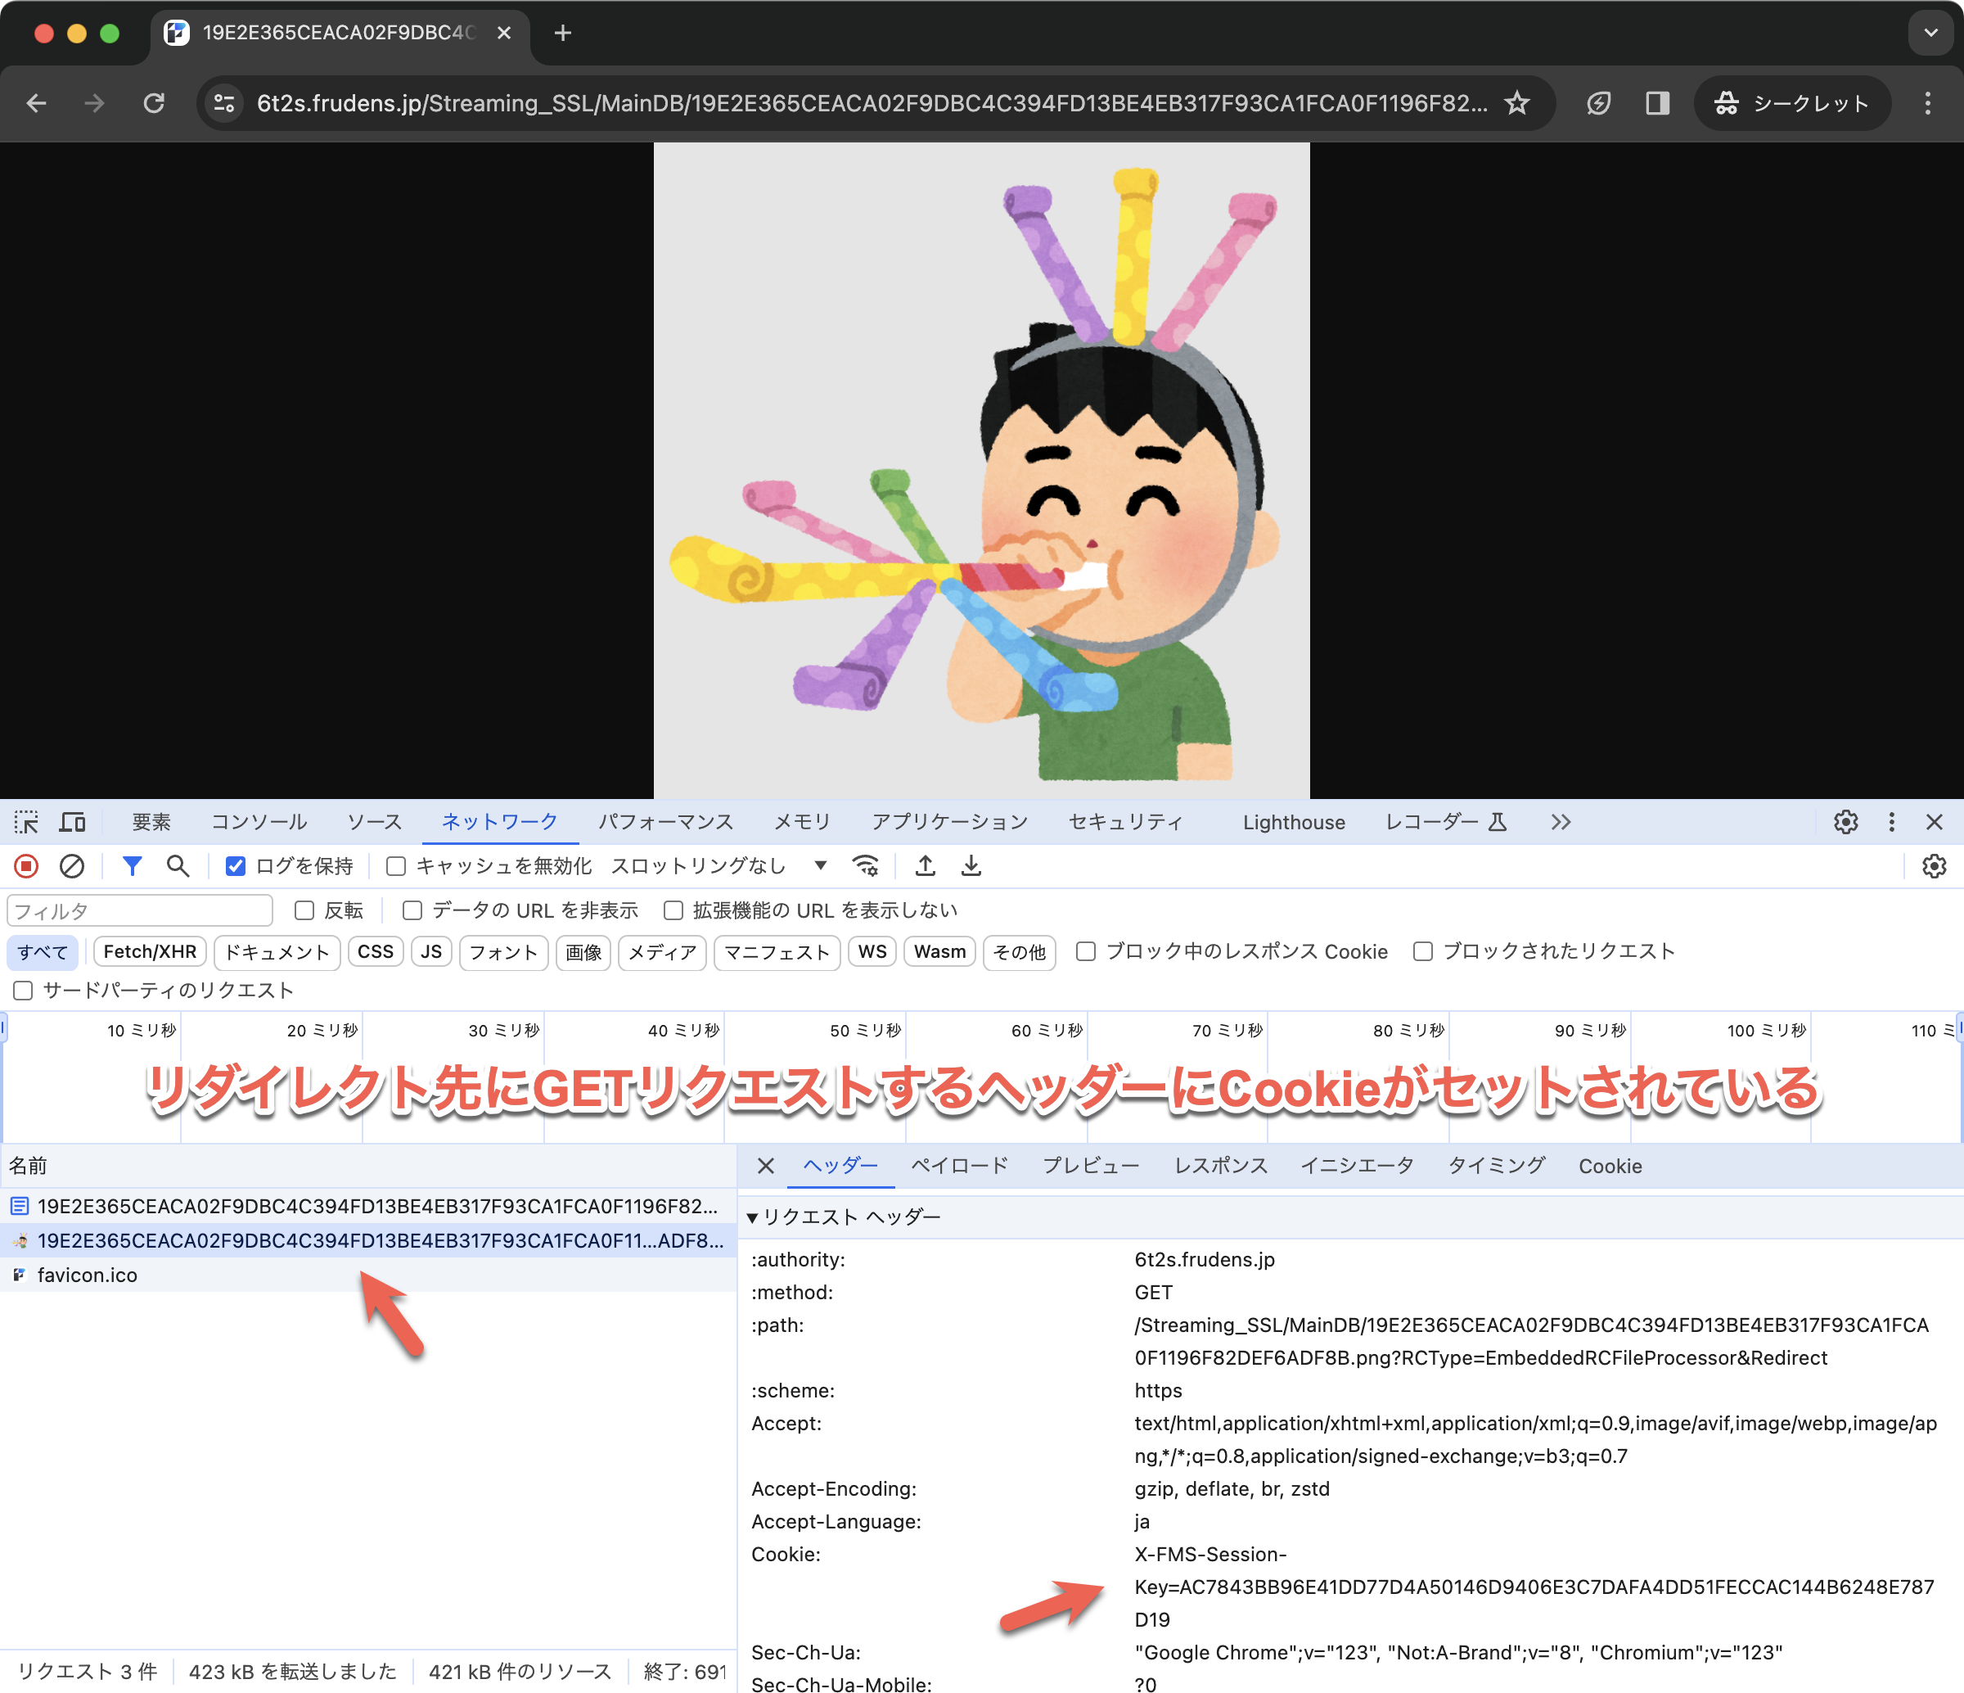Open DevTools customize three-dot menu

click(1891, 822)
